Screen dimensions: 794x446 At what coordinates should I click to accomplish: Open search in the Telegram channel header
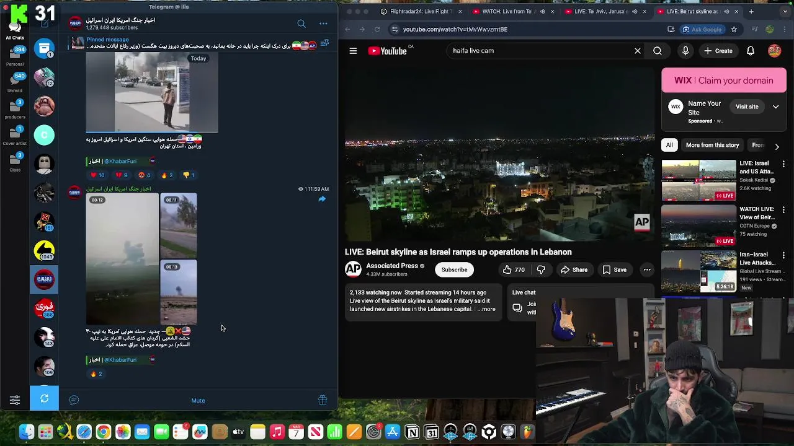301,24
